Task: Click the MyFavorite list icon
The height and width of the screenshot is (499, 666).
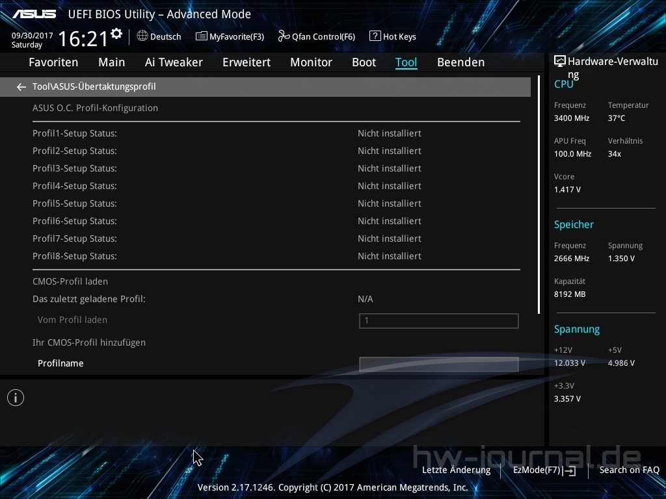Action: 202,36
